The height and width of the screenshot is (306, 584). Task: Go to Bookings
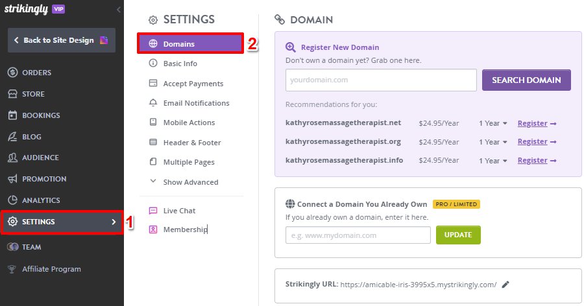[x=41, y=115]
